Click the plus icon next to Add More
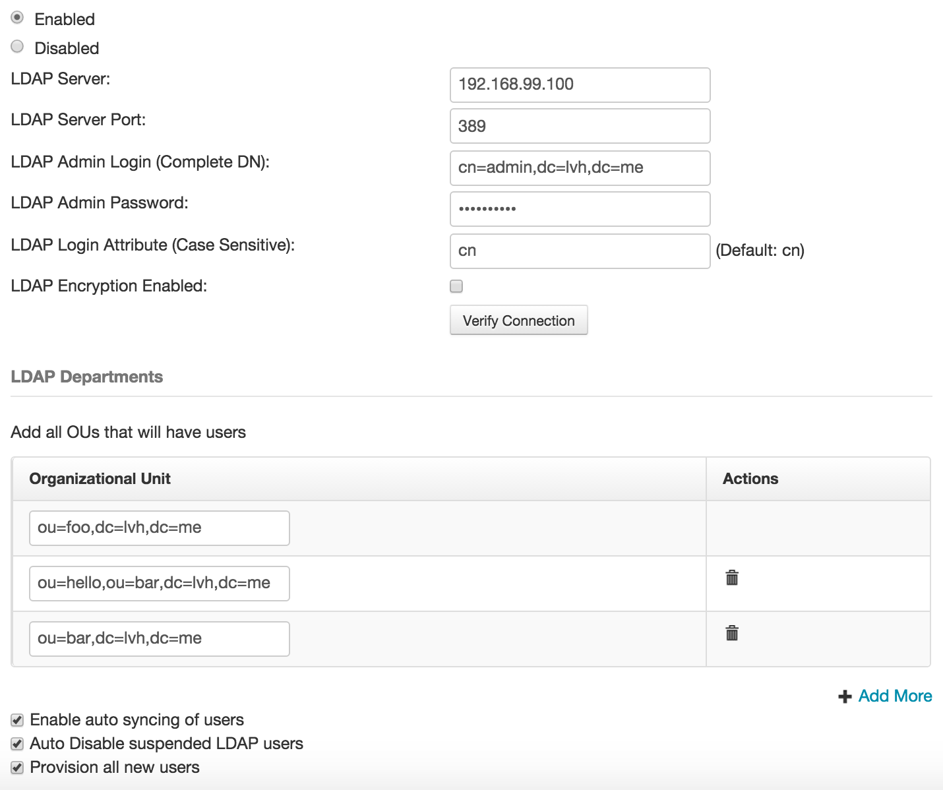 click(845, 696)
